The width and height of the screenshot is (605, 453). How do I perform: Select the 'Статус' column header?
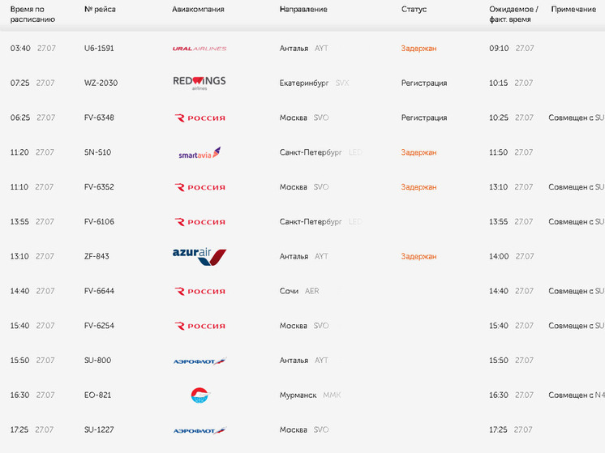414,9
